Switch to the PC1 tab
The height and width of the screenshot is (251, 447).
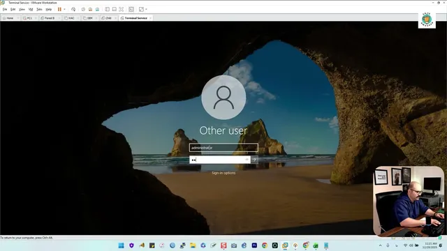pyautogui.click(x=29, y=18)
